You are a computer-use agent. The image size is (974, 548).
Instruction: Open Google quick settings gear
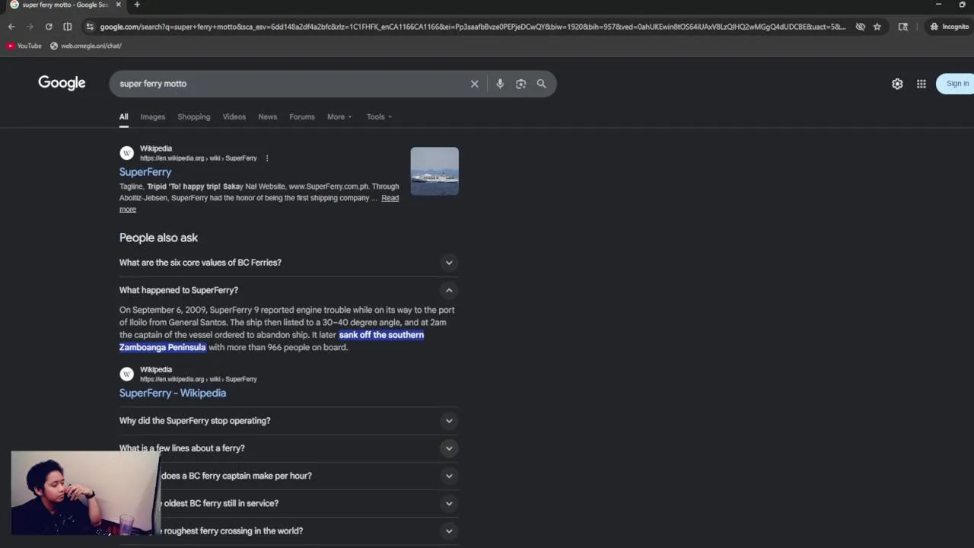pos(897,84)
